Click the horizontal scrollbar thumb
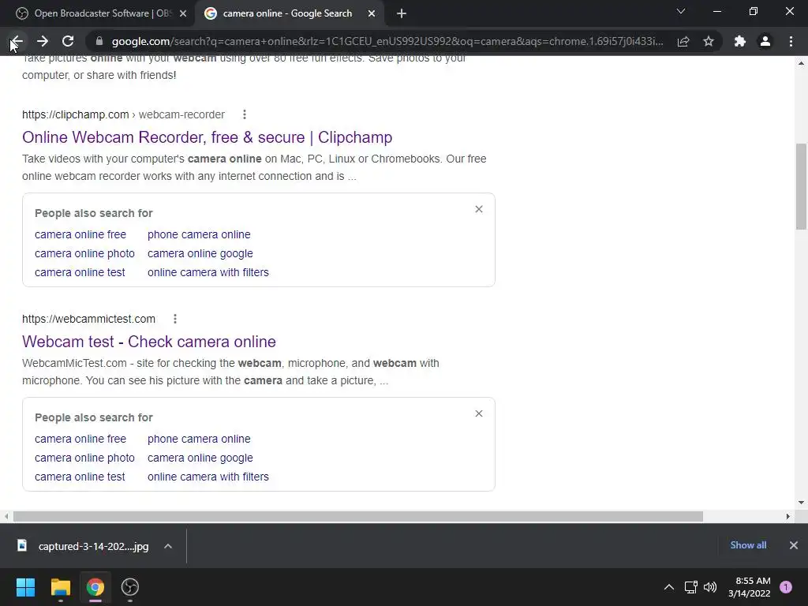This screenshot has width=808, height=606. [358, 516]
